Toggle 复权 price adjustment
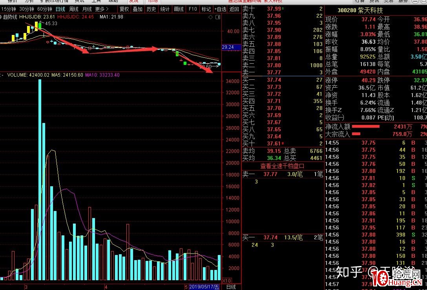 coord(124,9)
